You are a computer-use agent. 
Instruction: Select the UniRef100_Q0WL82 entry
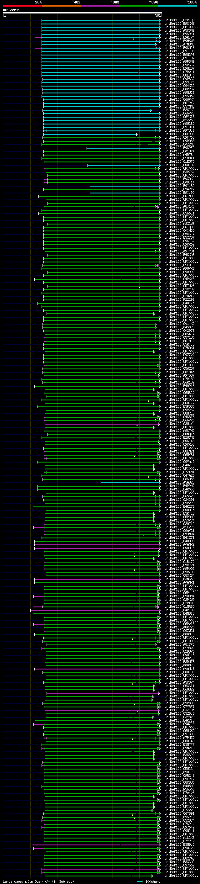coord(179,165)
